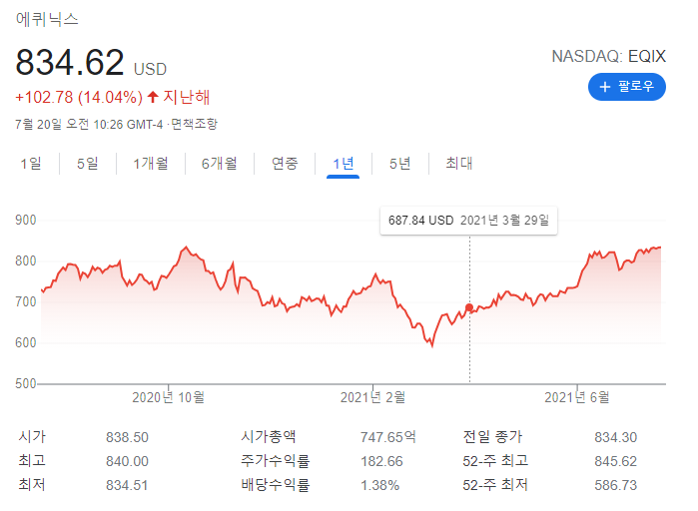Screen dimensions: 698x511
Task: Click the 주가수익률 value 182.66
Action: [381, 461]
